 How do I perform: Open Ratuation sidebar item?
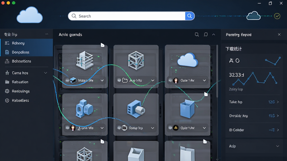pyautogui.click(x=27, y=82)
